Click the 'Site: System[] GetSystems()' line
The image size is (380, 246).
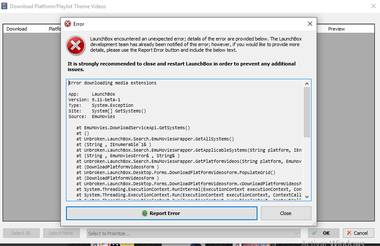(107, 111)
